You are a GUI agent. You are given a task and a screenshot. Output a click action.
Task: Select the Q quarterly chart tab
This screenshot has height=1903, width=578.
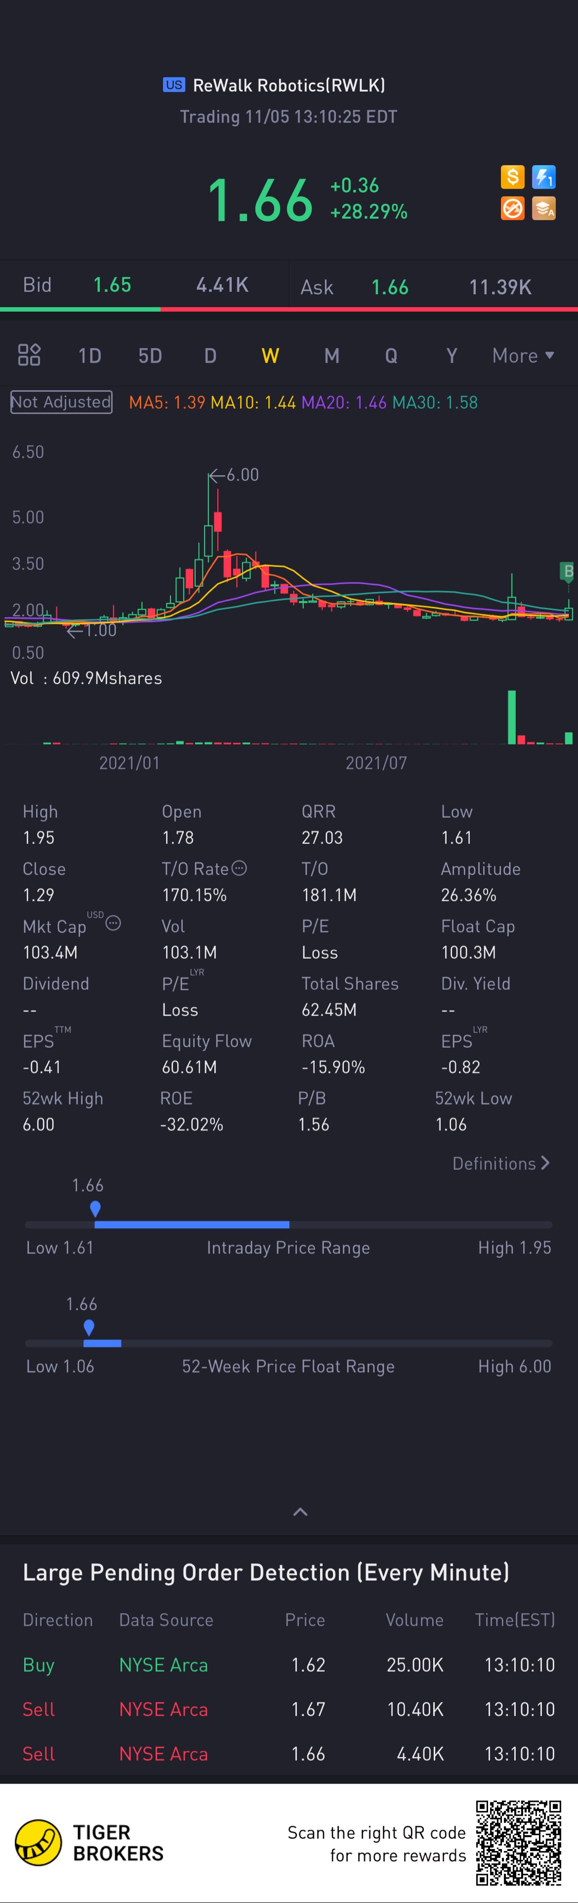[391, 356]
